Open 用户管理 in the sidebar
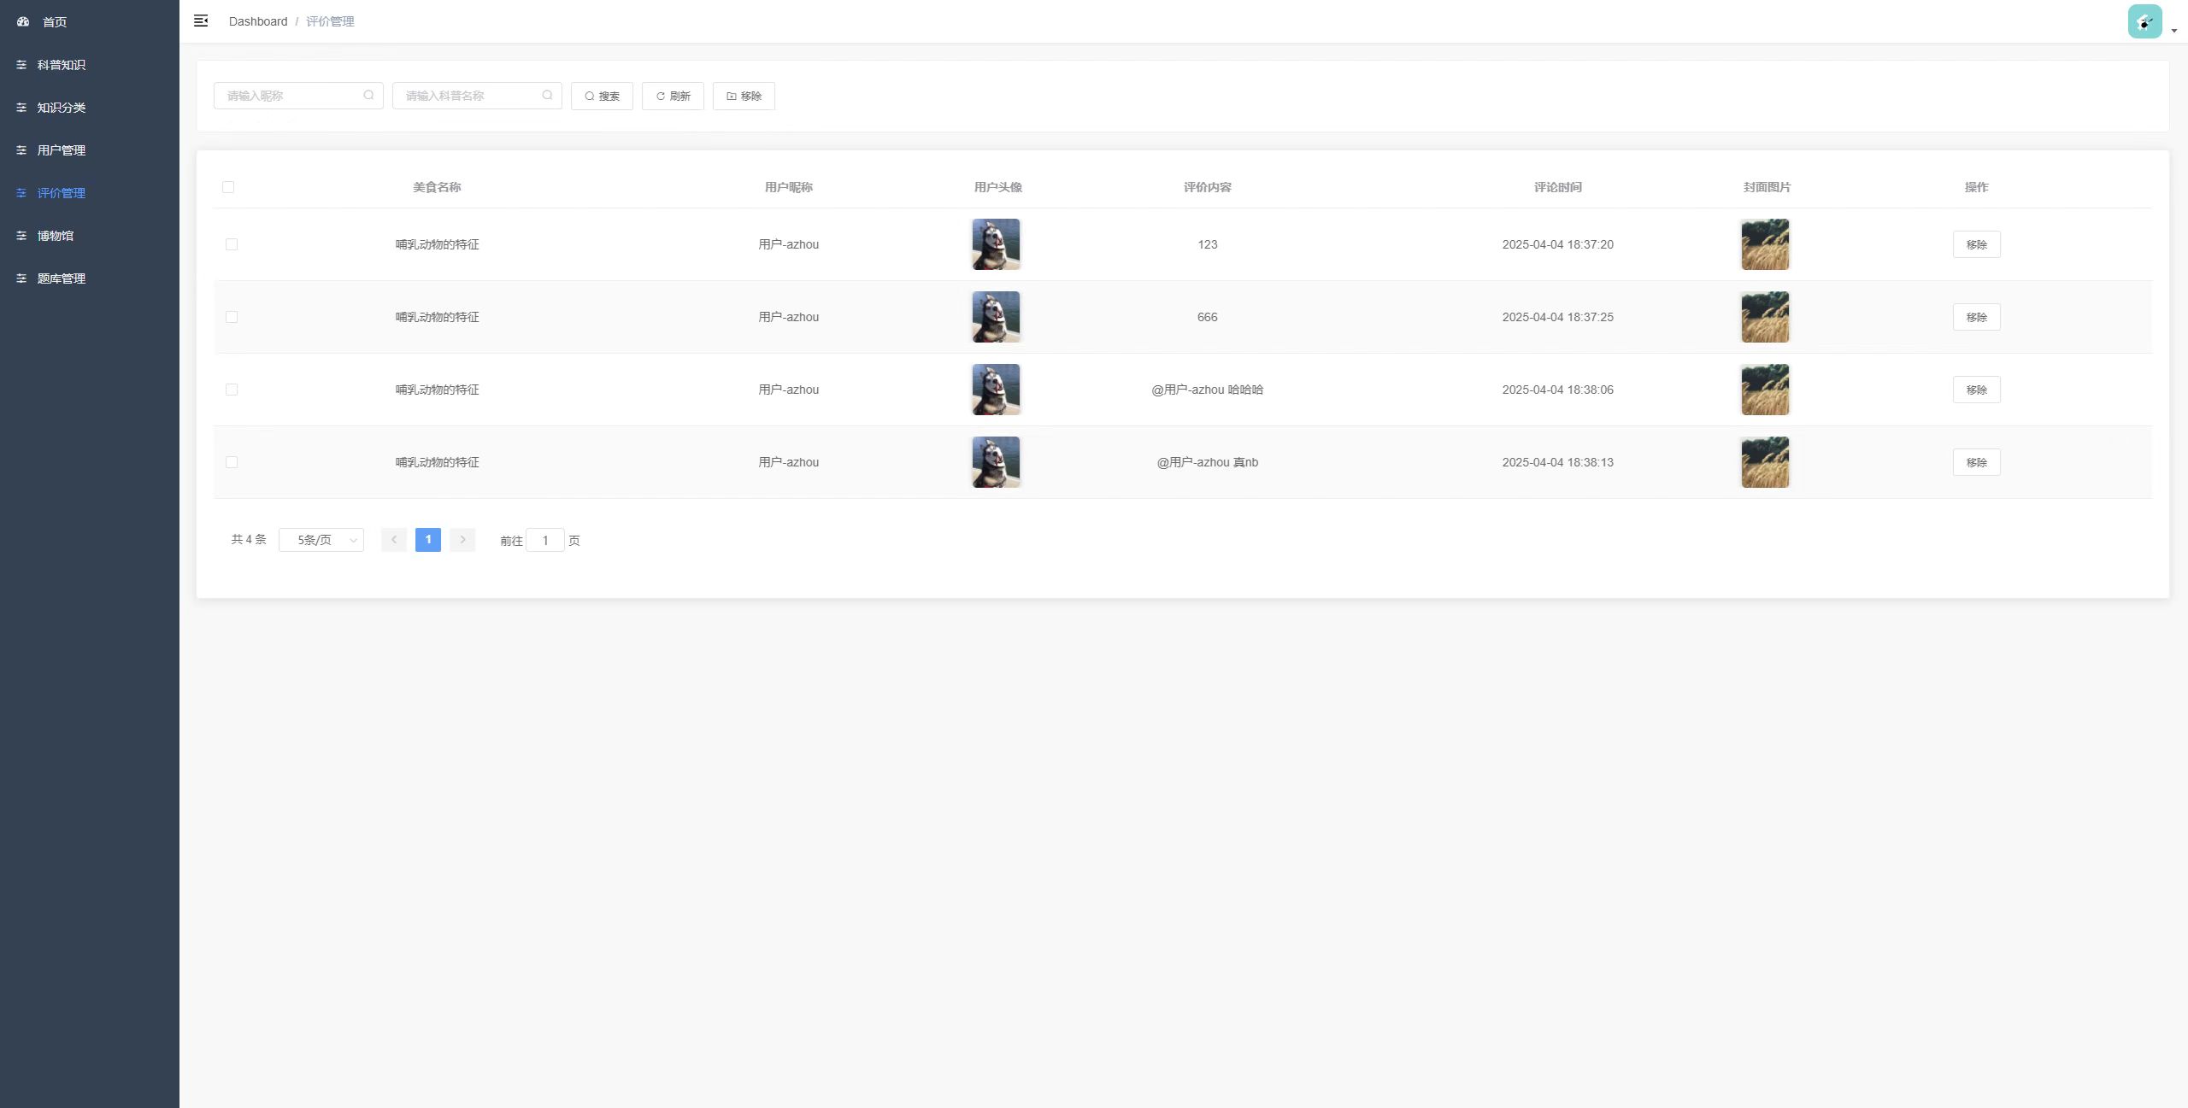This screenshot has height=1108, width=2188. point(61,150)
